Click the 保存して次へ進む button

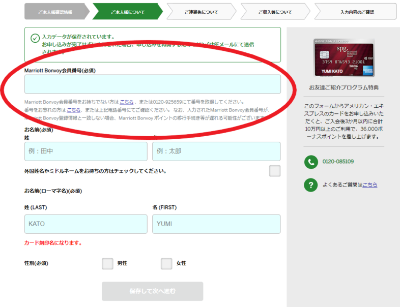[152, 291]
